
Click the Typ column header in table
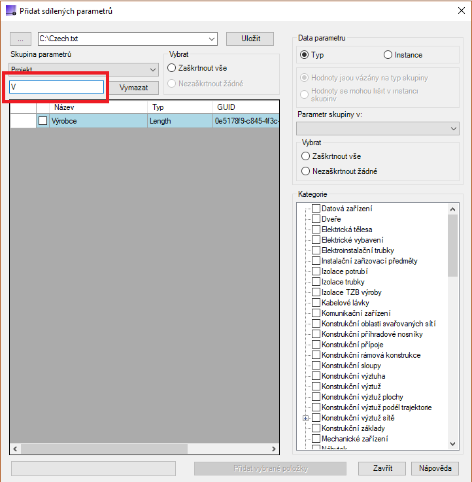click(x=180, y=107)
